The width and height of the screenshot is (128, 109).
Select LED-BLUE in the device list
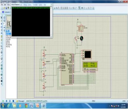tap(8, 38)
